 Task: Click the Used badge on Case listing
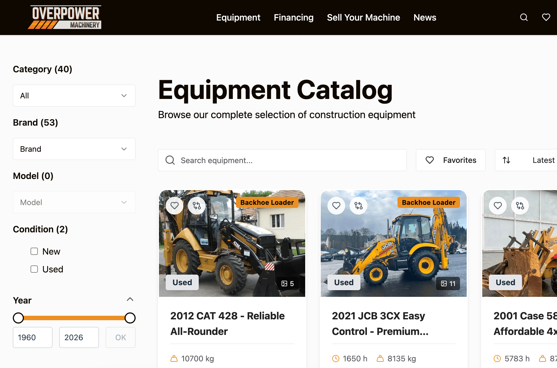coord(505,282)
